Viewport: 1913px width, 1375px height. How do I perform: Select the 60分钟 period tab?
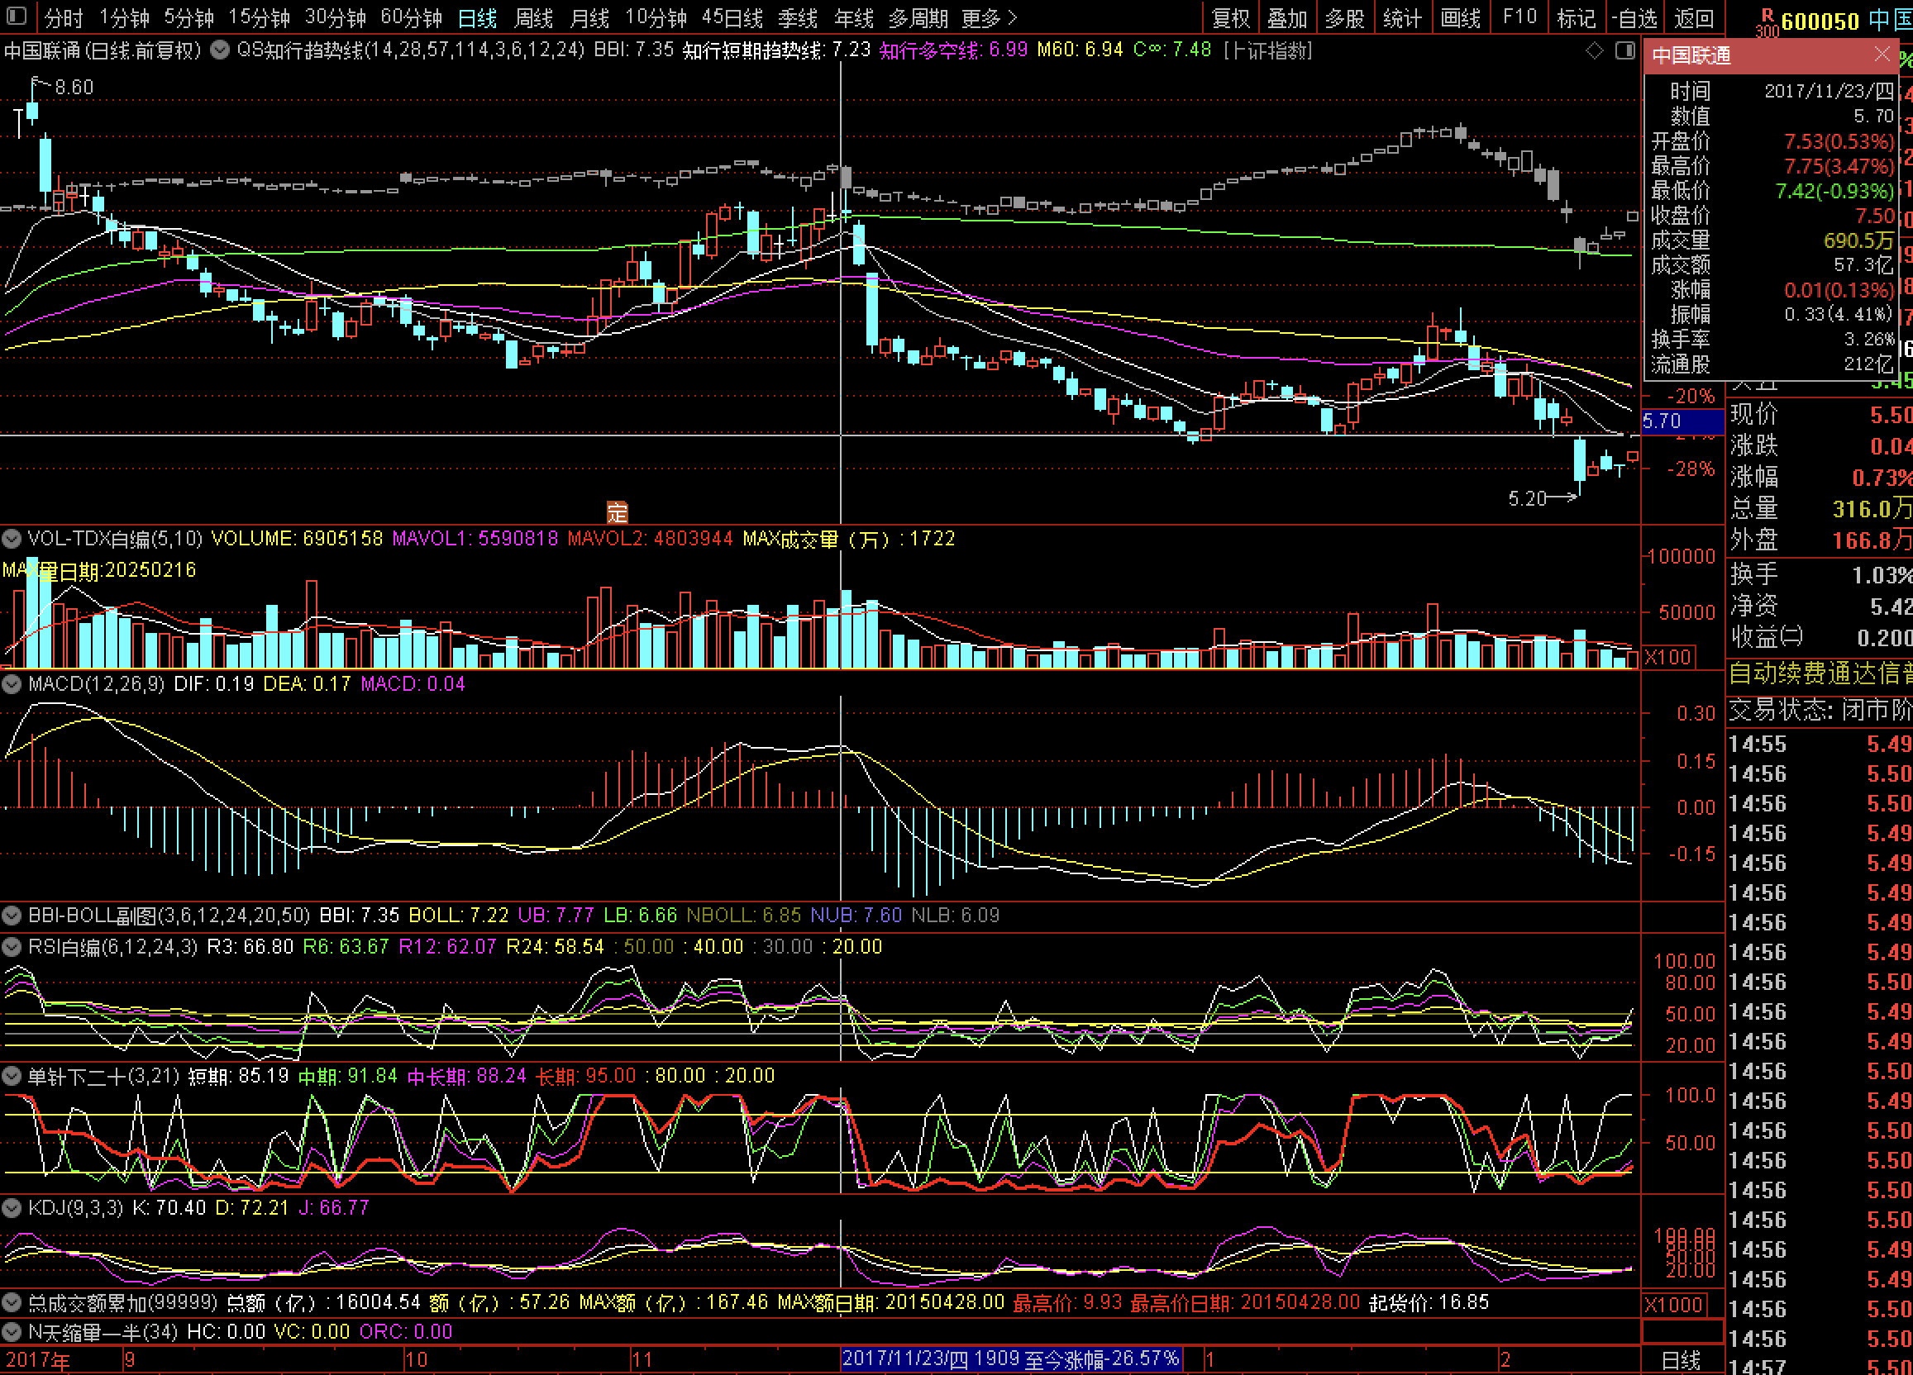pyautogui.click(x=411, y=17)
